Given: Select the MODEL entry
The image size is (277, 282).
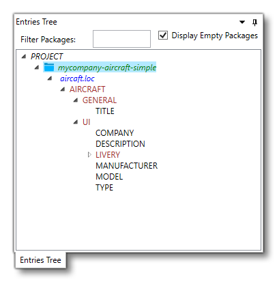Looking at the screenshot, I should (109, 177).
